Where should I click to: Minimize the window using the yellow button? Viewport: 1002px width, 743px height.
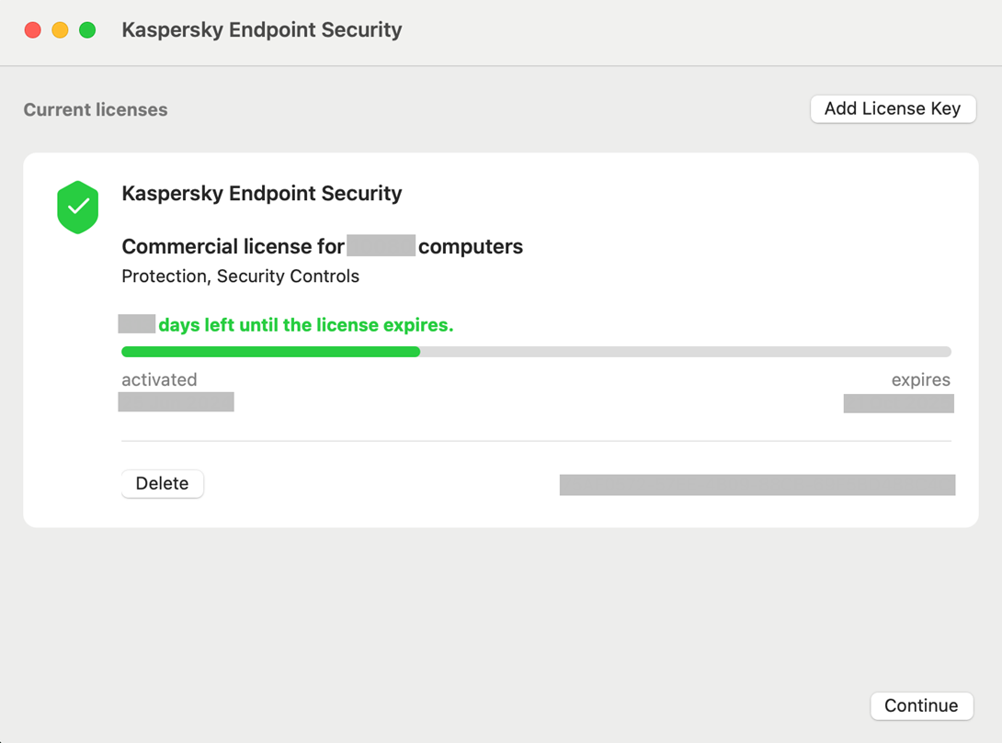60,29
